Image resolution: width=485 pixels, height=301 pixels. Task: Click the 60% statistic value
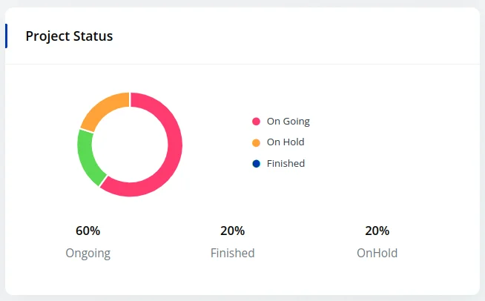[x=88, y=231]
